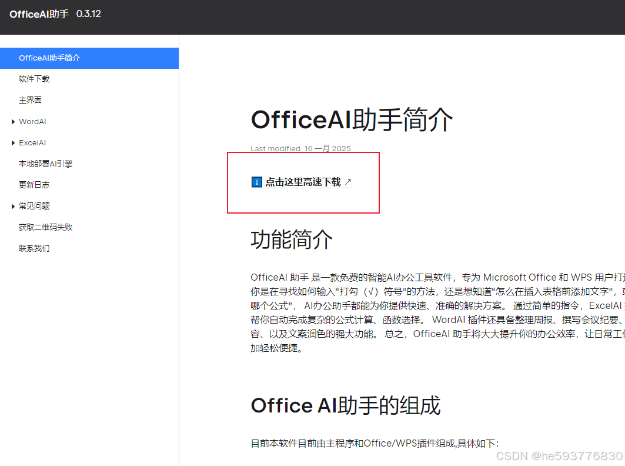This screenshot has height=466, width=625.
Task: Click the 功能简介 section heading
Action: click(292, 240)
